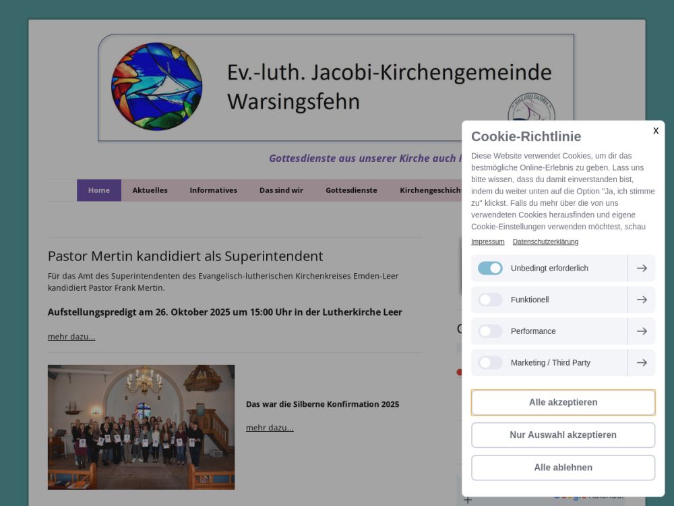Open the Informatives menu
The width and height of the screenshot is (674, 506).
213,190
